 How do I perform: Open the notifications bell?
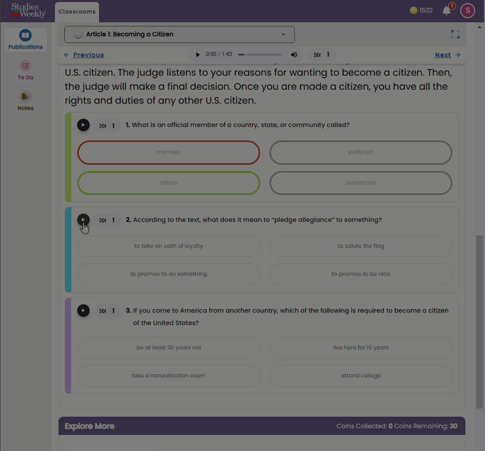(447, 11)
